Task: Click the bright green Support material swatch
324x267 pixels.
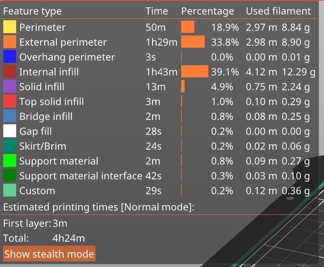Action: pyautogui.click(x=10, y=160)
